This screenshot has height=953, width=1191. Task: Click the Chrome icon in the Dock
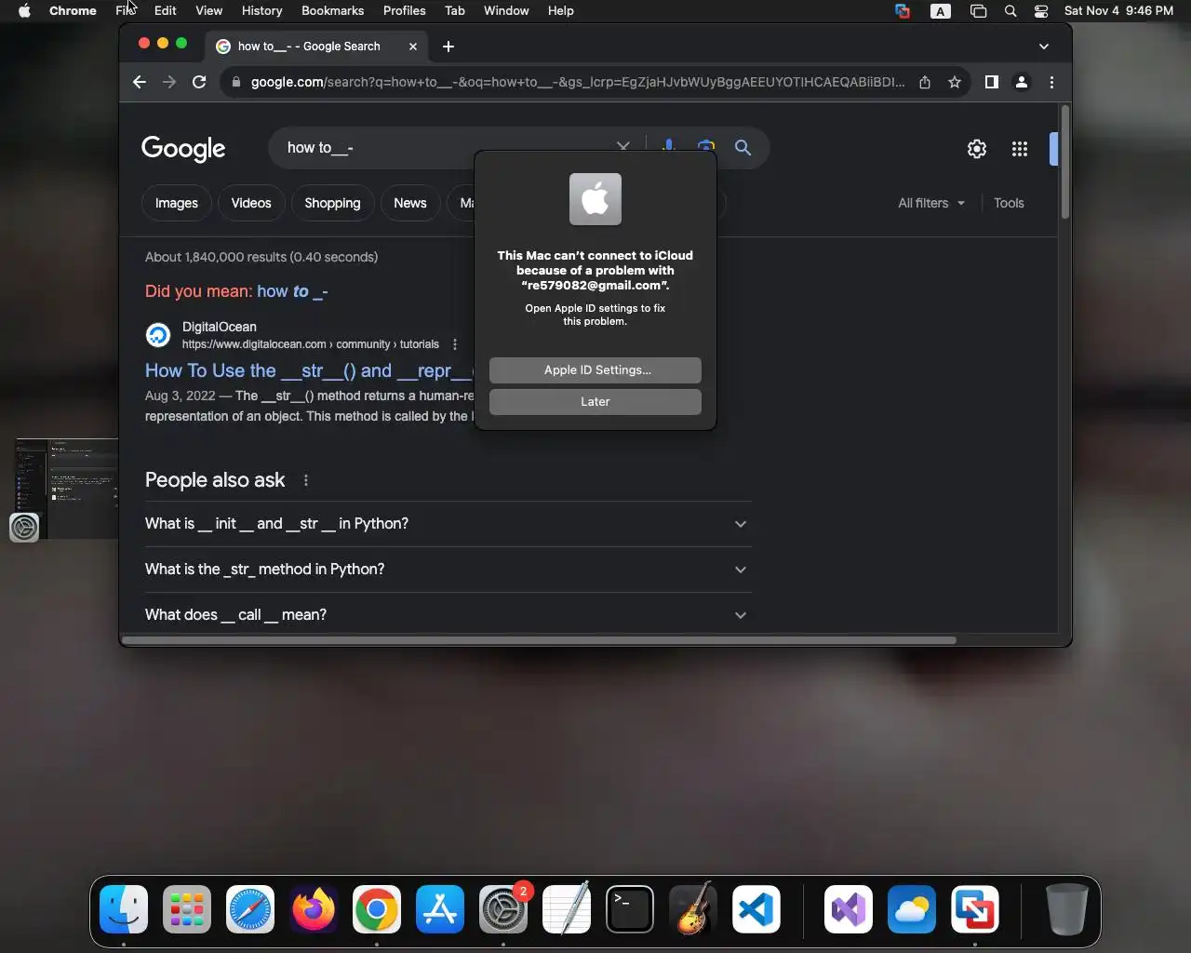377,909
